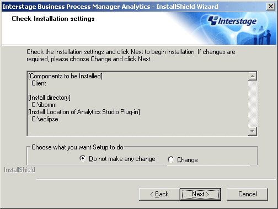
Task: Cancel the installation wizard
Action: coord(247,194)
